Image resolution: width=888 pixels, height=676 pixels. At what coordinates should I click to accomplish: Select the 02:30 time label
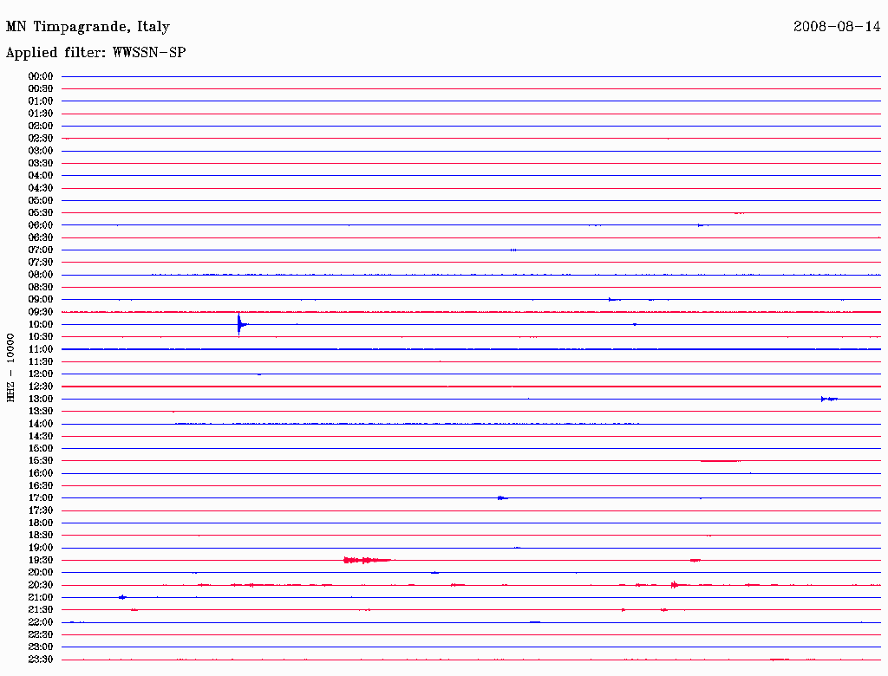(41, 139)
